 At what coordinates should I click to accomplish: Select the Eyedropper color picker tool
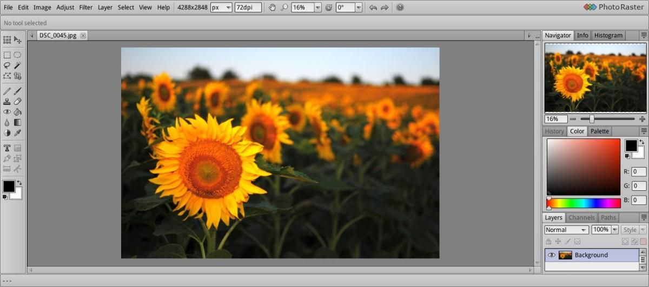tap(17, 133)
